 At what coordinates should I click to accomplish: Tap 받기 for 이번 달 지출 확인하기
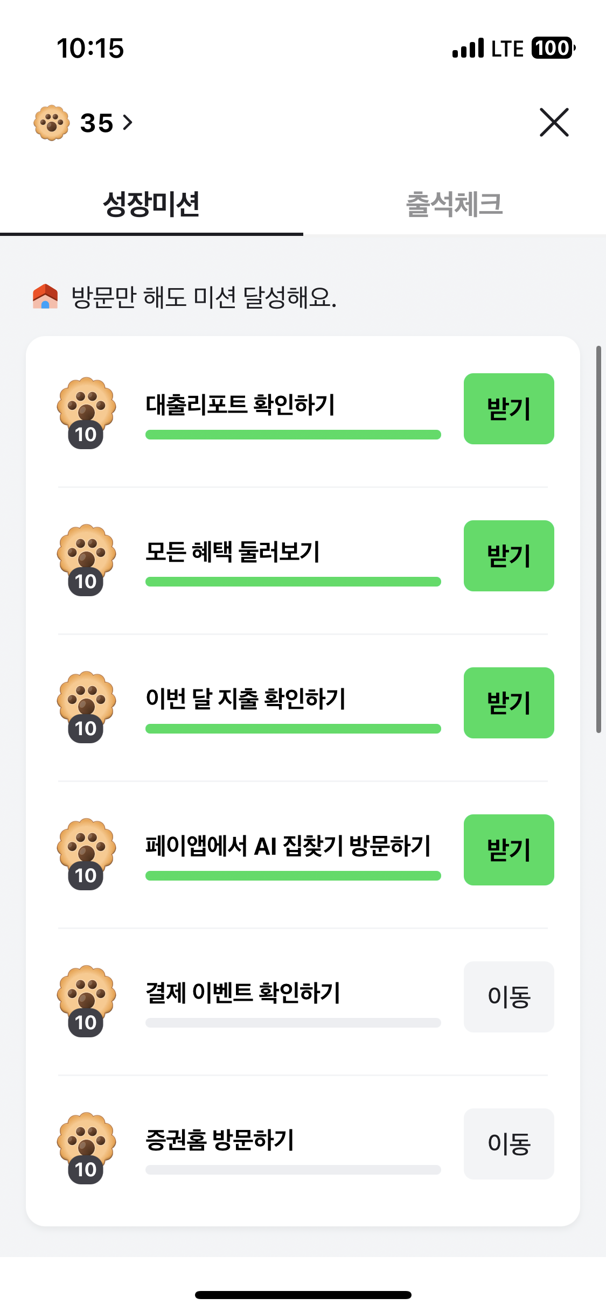click(509, 703)
